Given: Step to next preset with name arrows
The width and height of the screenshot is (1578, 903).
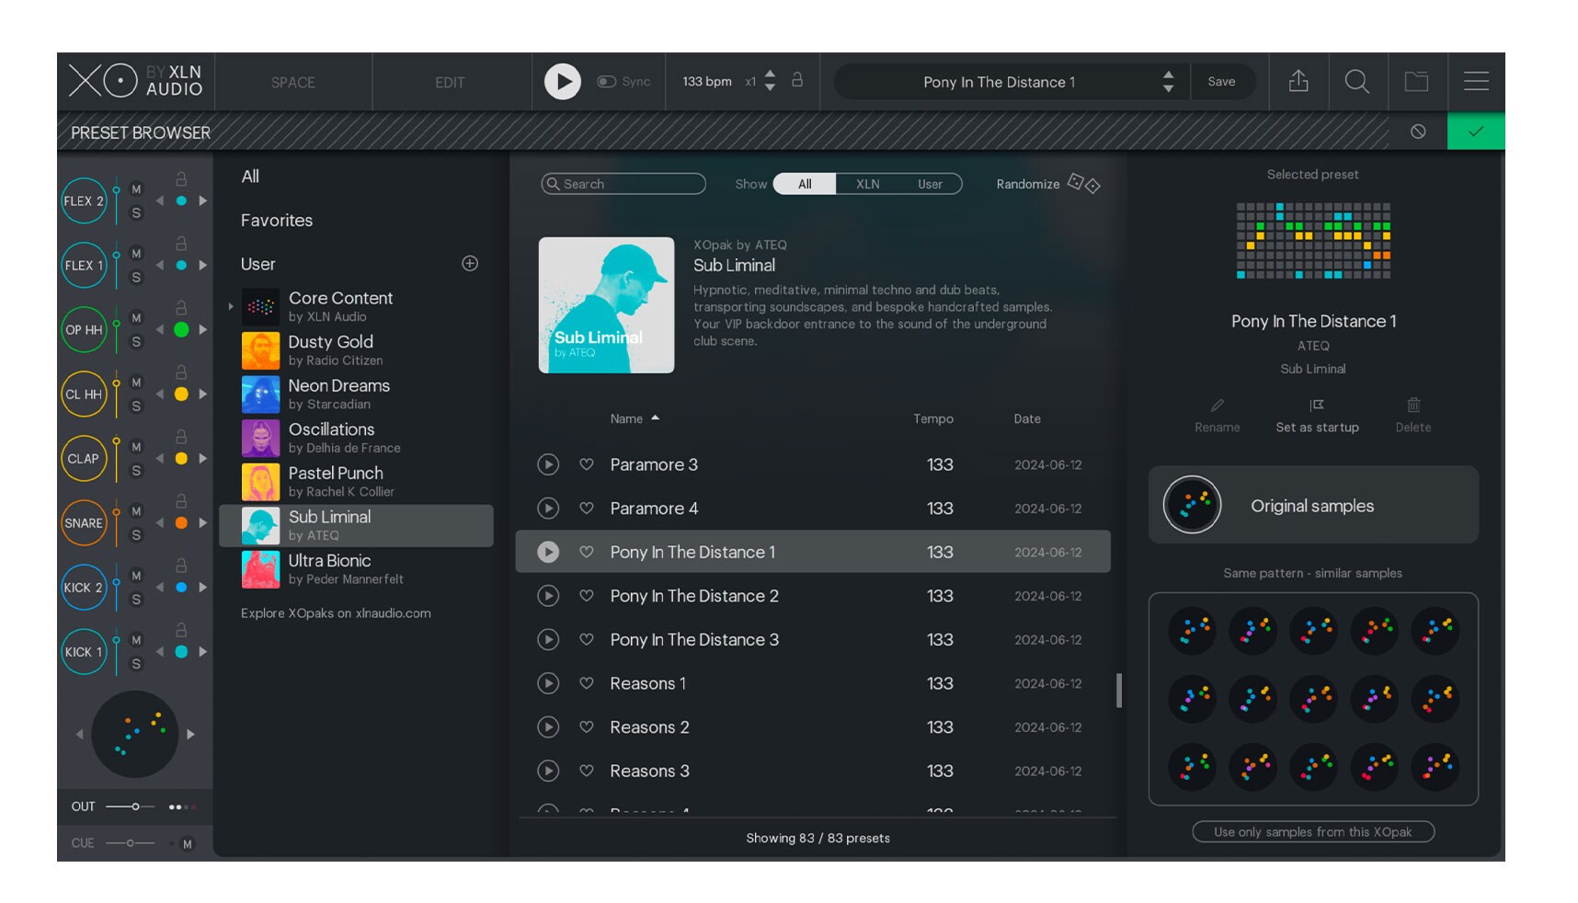Looking at the screenshot, I should pyautogui.click(x=1168, y=89).
